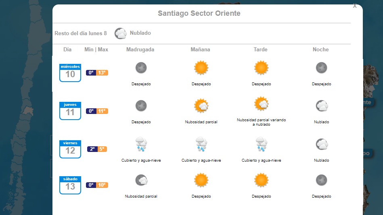Screen dimensions: 383x215
Task: Click Friday 12 afternoon sleet icon
Action: point(261,144)
